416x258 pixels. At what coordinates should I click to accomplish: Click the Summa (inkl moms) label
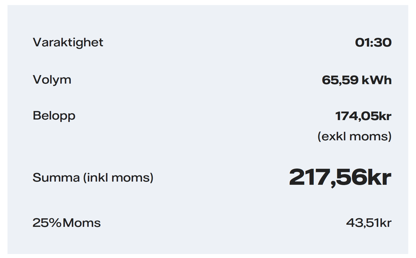click(x=93, y=178)
